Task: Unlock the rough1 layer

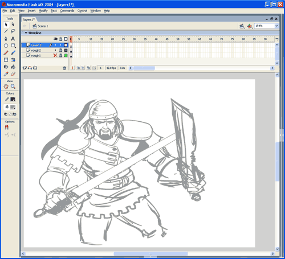Action: click(x=60, y=55)
